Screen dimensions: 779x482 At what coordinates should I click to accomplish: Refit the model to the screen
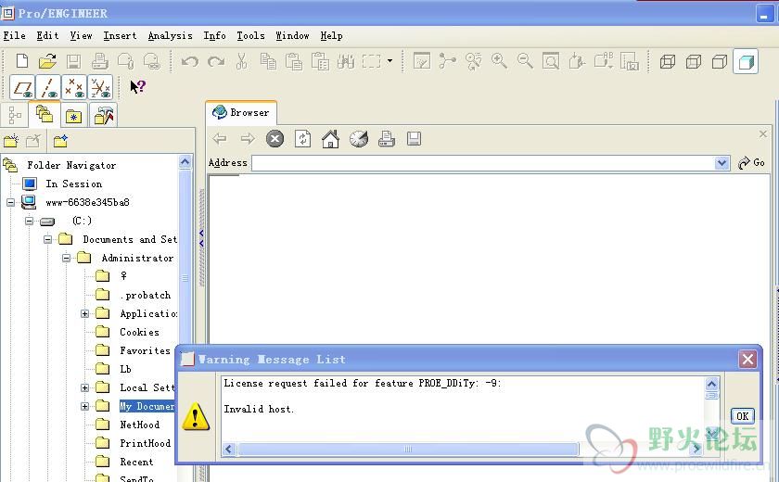click(551, 61)
